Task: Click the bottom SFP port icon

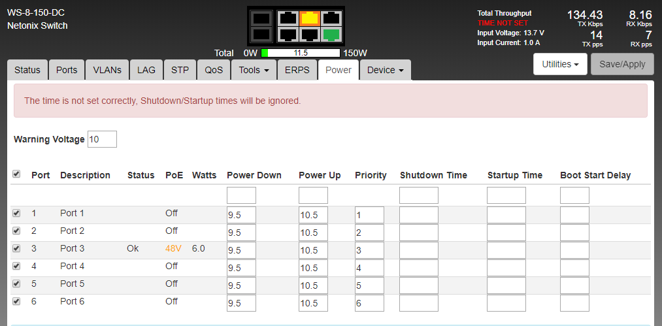Action: pyautogui.click(x=261, y=34)
